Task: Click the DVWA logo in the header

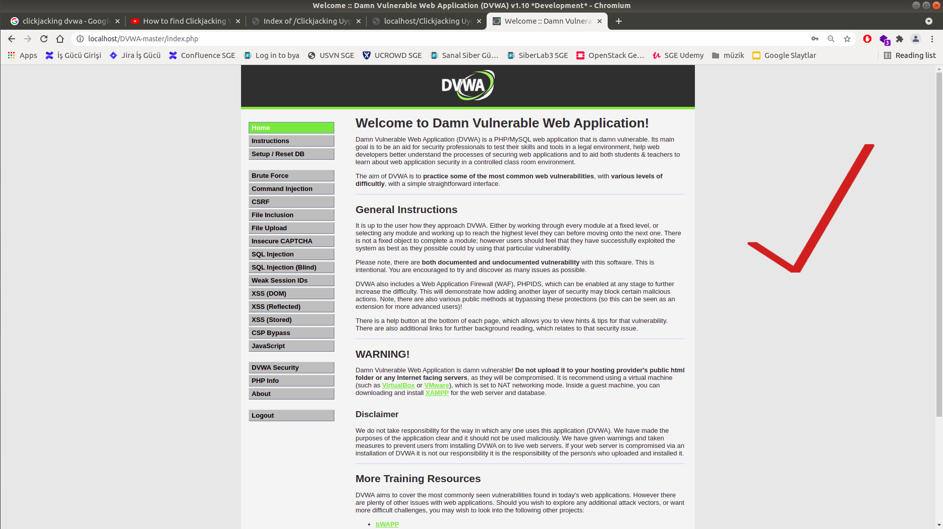Action: (468, 85)
